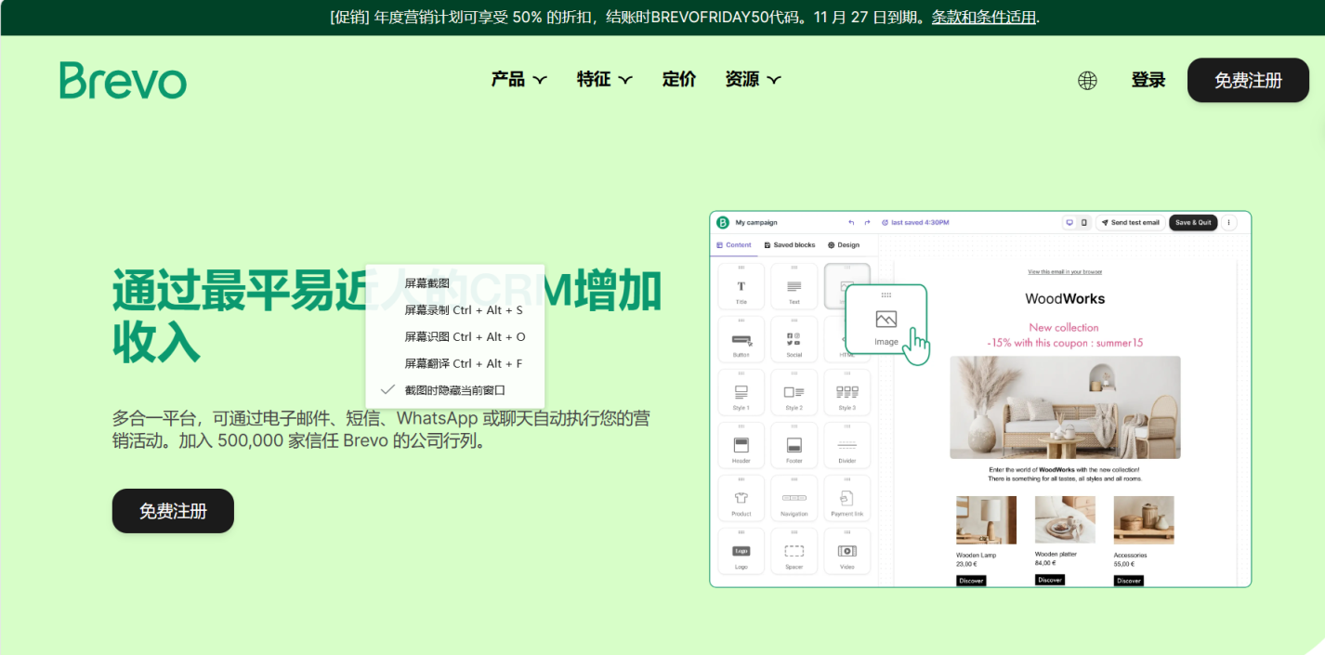Select the Text block icon
The width and height of the screenshot is (1325, 655).
click(x=794, y=285)
